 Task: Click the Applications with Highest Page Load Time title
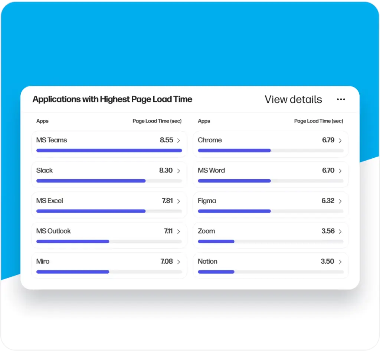[112, 99]
